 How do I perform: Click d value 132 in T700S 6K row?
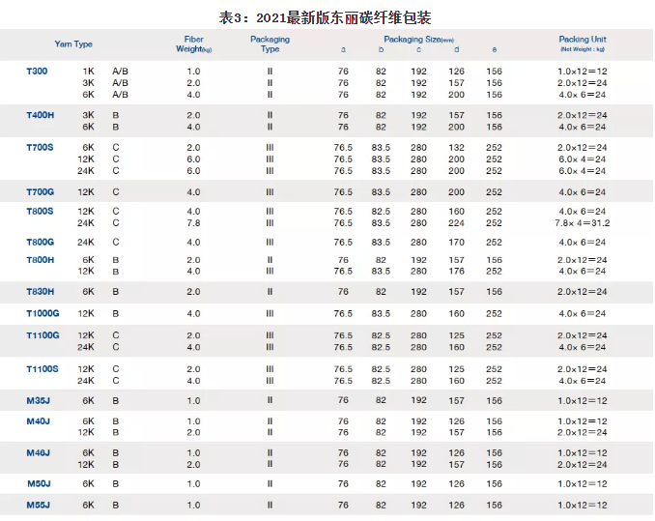(456, 148)
